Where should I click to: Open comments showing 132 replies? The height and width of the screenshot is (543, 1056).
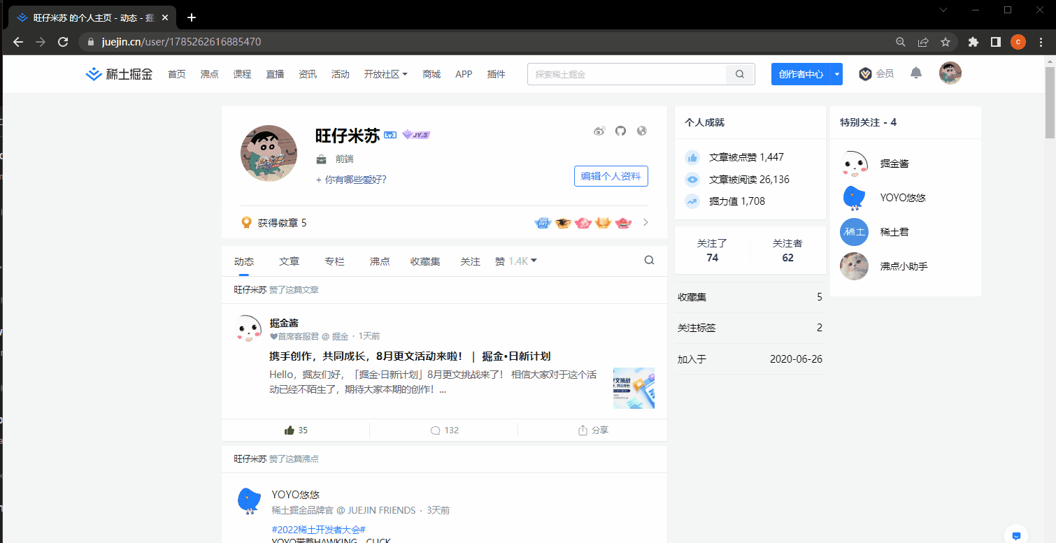point(444,430)
